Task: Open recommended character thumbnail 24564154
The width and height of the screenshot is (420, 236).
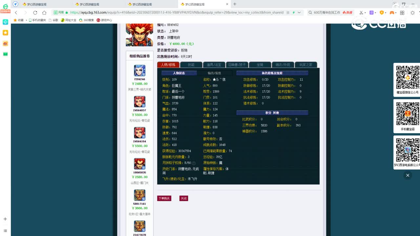Action: click(139, 133)
